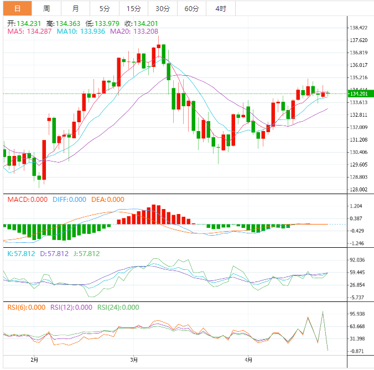Select the RSI(6) indicator label
This screenshot has width=374, height=370.
(25, 308)
